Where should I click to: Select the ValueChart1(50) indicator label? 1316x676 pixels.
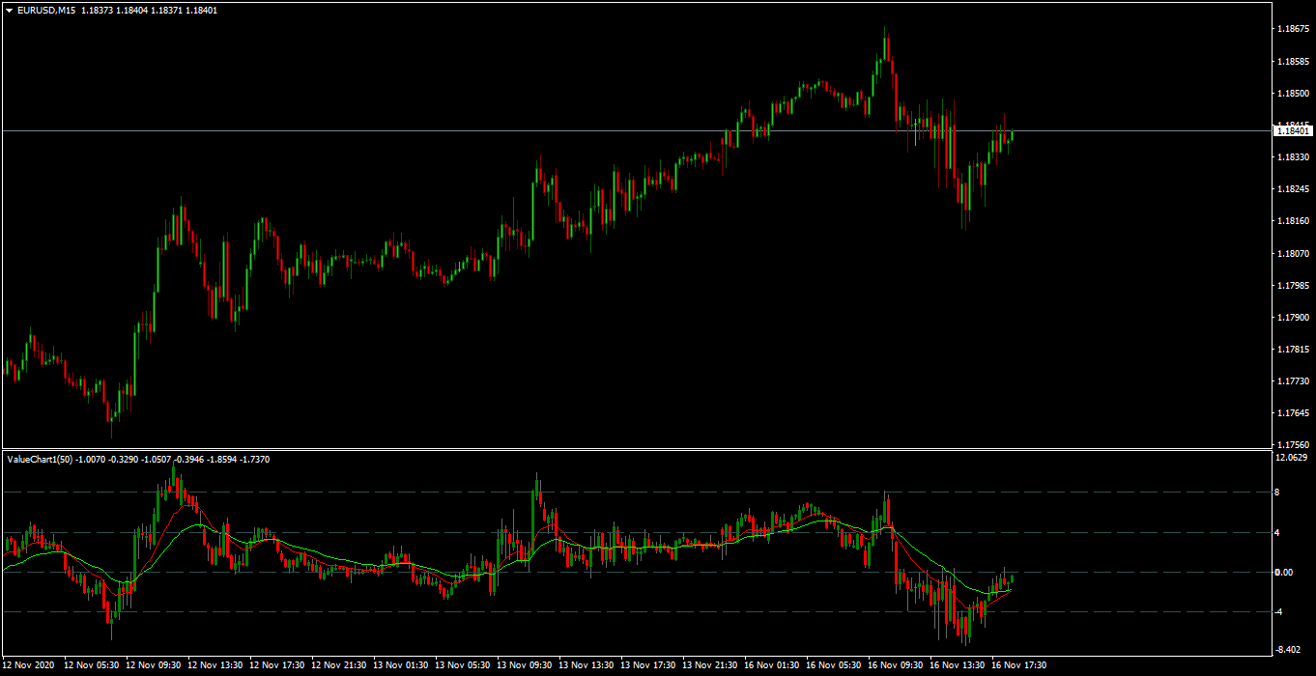pos(41,460)
